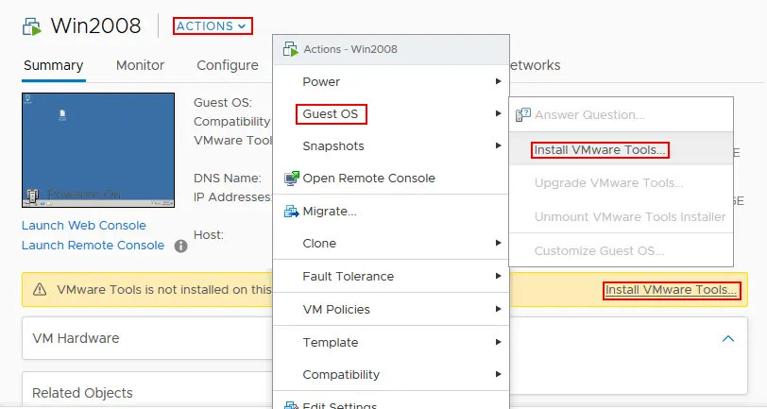Open the ACTIONS dropdown

[x=213, y=26]
